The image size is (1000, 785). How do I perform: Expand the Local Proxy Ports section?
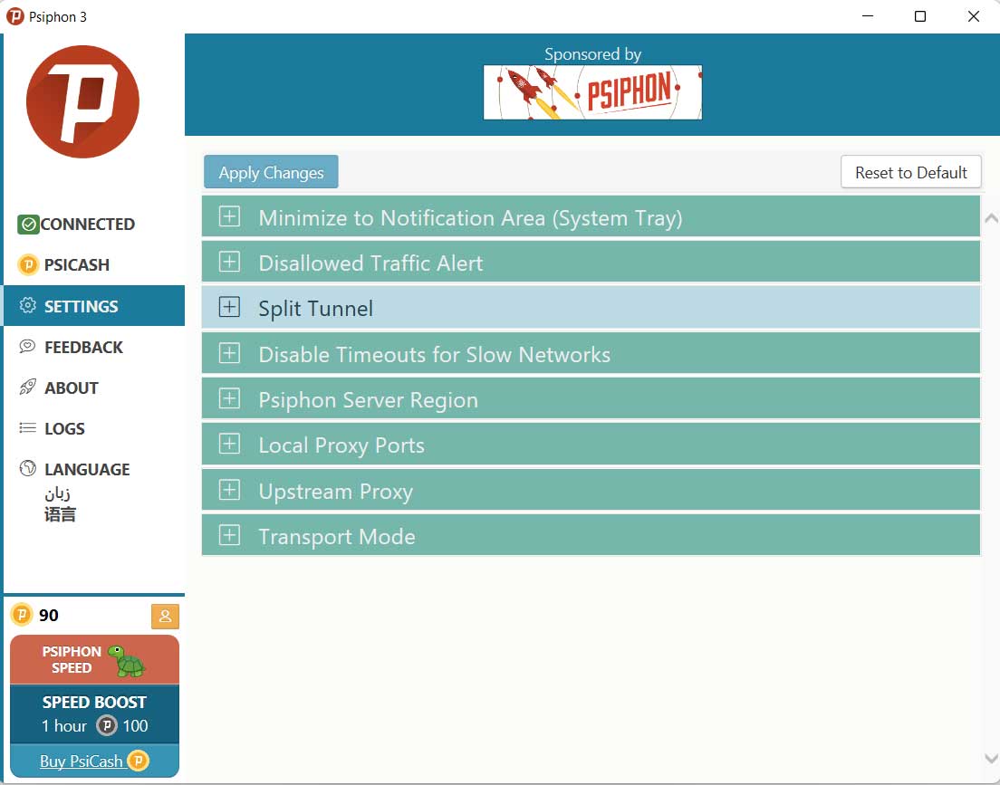pyautogui.click(x=229, y=444)
